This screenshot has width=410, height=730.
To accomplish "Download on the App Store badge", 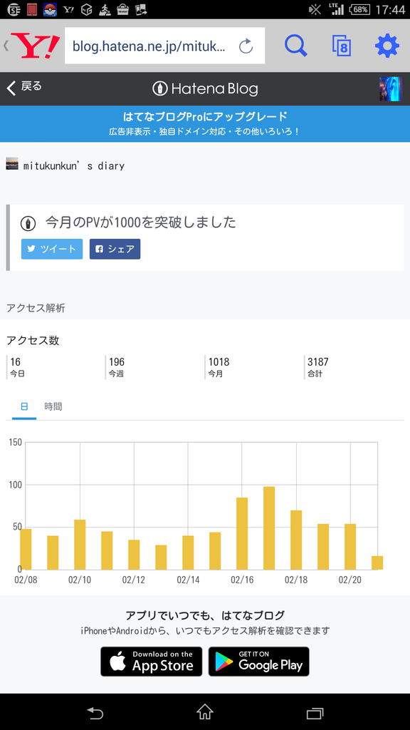I will point(152,661).
